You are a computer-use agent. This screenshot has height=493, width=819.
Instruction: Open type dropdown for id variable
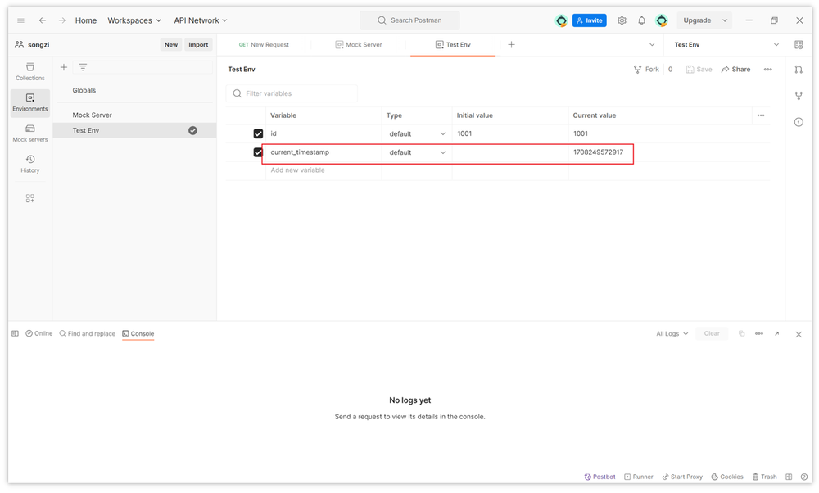click(417, 133)
